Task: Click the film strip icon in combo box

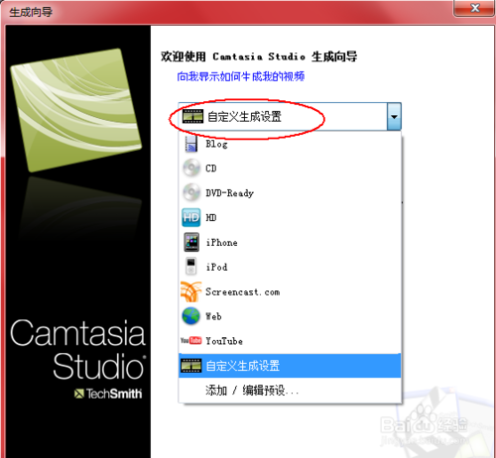Action: point(192,116)
